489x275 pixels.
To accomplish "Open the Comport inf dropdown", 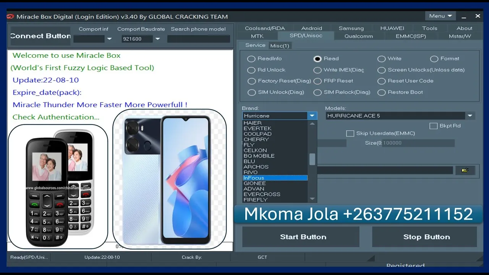I will pyautogui.click(x=109, y=39).
